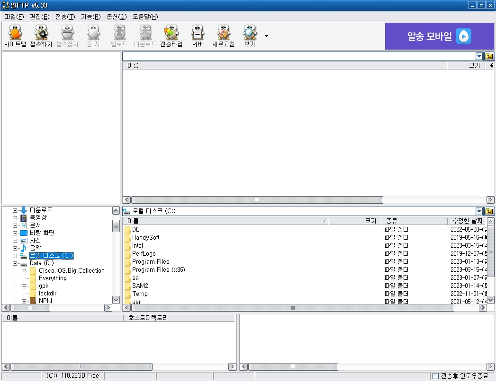496x381 pixels.
Task: Expand the 로컬 디스크 (C:) tree node
Action: click(15, 256)
